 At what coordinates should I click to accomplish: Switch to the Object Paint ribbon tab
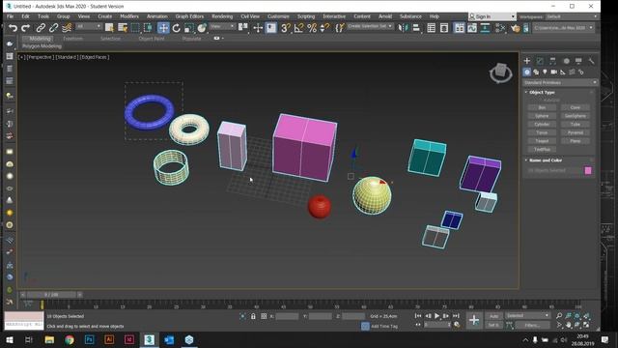click(x=152, y=39)
